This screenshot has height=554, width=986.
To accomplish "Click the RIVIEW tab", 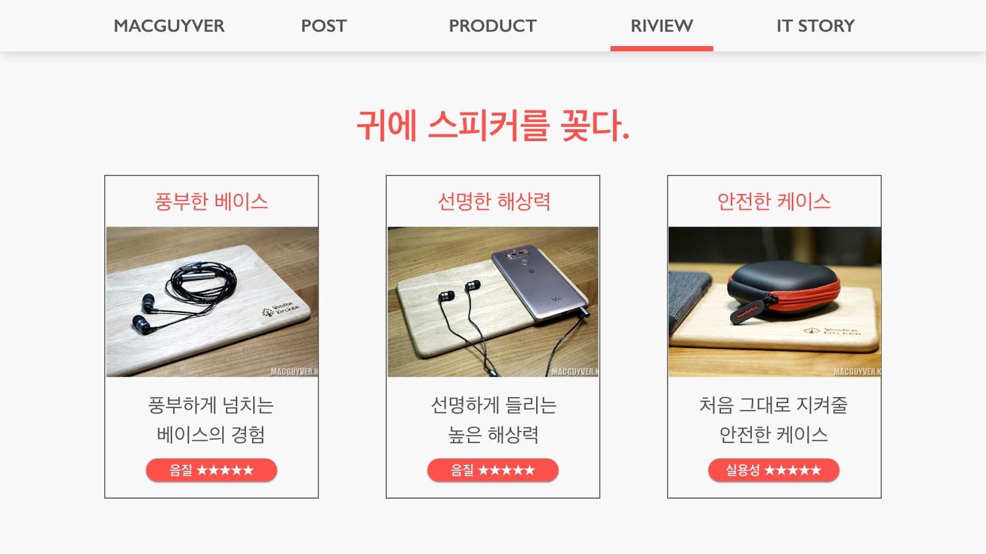I will point(661,26).
